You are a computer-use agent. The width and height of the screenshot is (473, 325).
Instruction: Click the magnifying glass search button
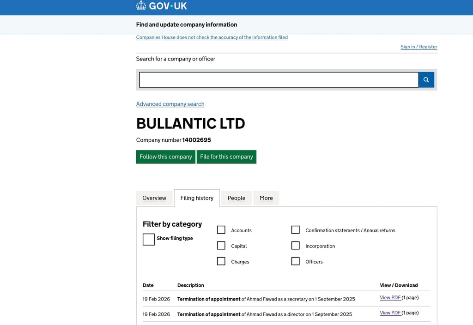[x=426, y=79]
